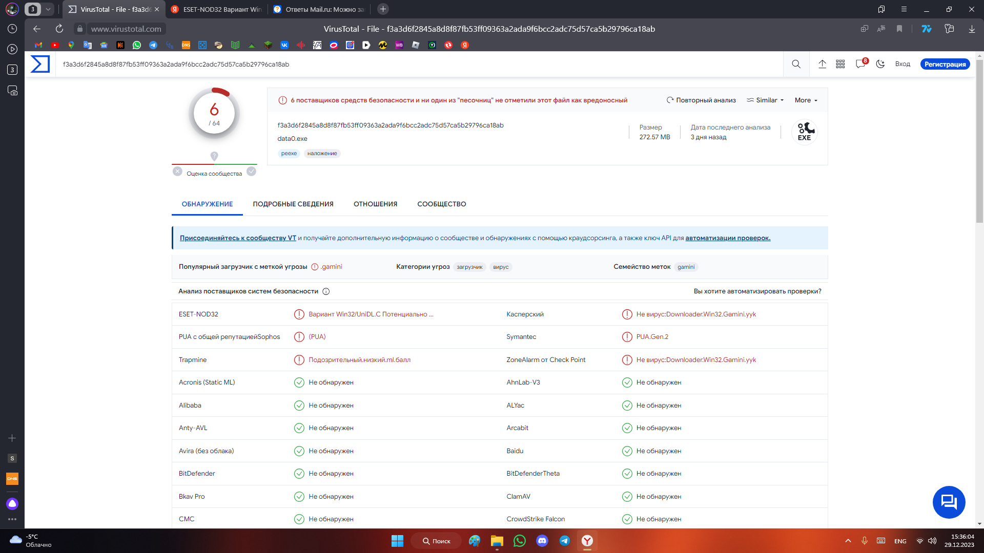Click the ESET-NOD32 detection result text

371,314
